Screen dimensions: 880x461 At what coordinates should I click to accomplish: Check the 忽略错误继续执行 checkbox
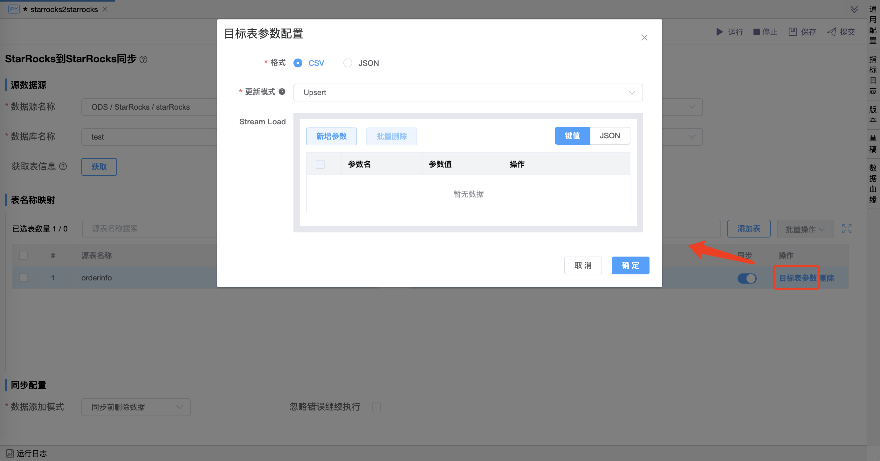pos(376,407)
